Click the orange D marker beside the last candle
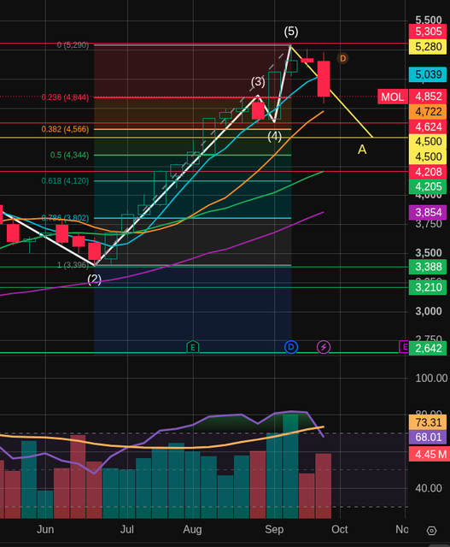Viewport: 450px width, 547px height. [x=342, y=58]
